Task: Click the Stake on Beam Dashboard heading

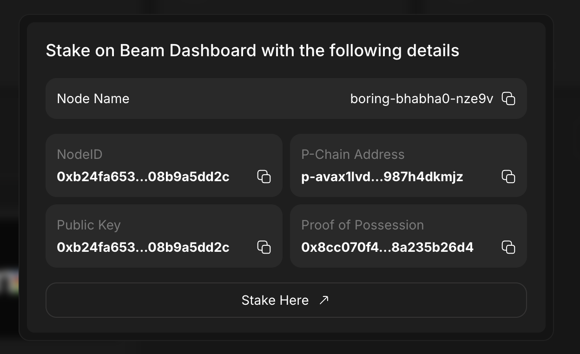Action: pos(252,50)
